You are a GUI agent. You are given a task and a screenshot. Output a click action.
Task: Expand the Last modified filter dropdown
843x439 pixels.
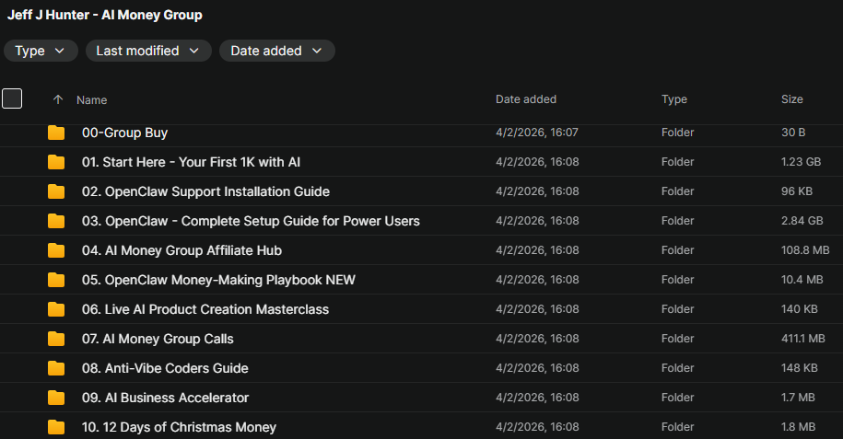[147, 51]
